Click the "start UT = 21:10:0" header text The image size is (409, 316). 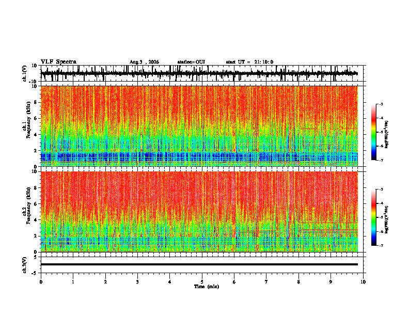(249, 62)
